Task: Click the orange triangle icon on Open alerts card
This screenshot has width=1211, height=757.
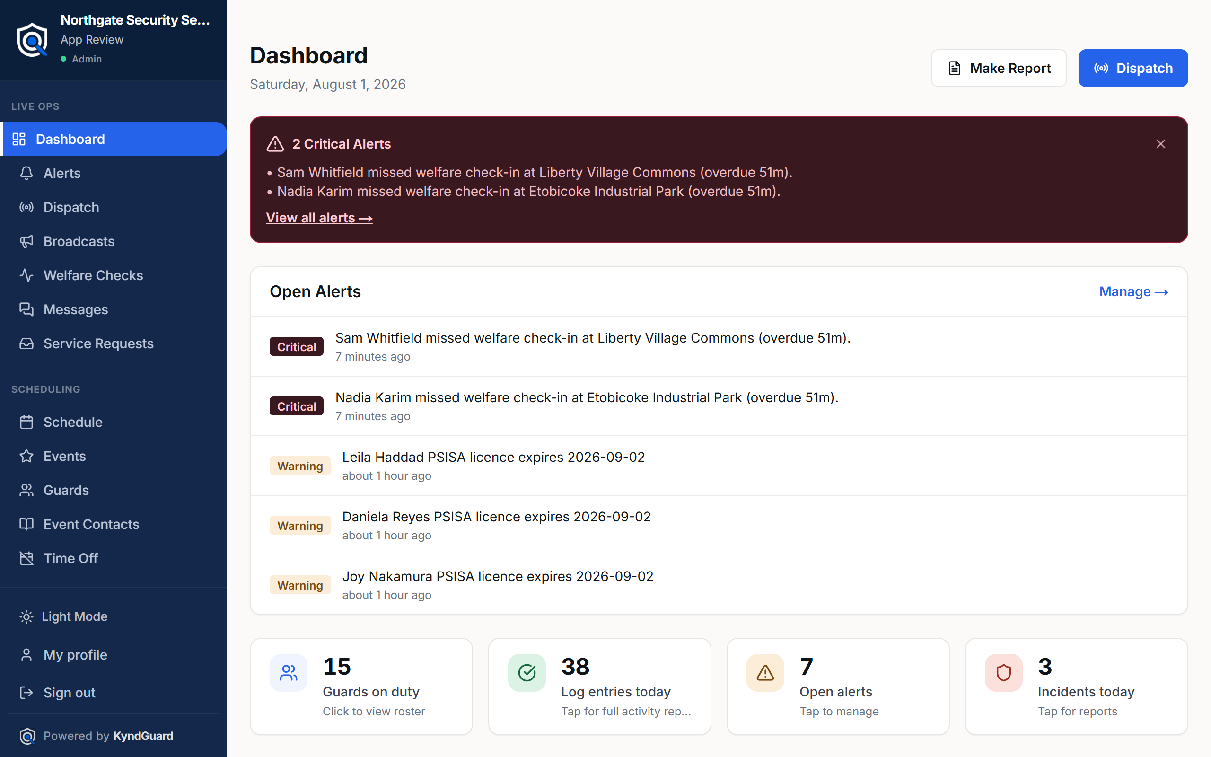Action: pyautogui.click(x=765, y=673)
